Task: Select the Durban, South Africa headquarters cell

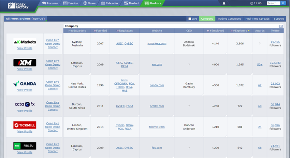Action: pos(77,106)
